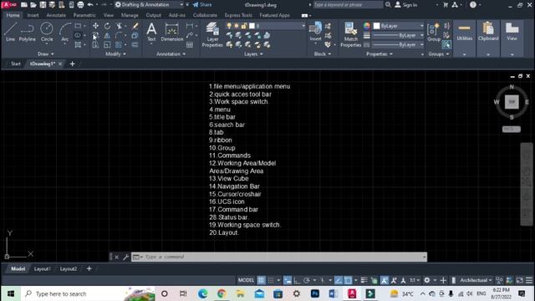
Task: Select the Dimension tool
Action: (171, 32)
